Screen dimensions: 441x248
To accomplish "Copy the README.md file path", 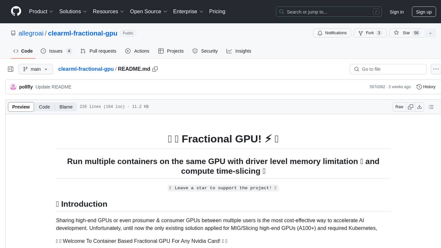I will tap(155, 69).
